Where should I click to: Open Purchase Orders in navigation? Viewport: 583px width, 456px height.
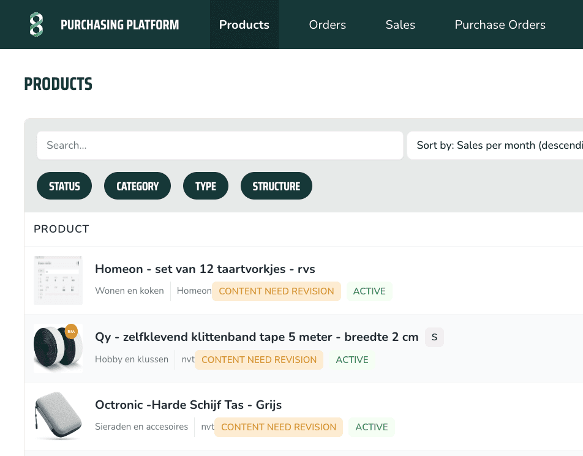(500, 25)
